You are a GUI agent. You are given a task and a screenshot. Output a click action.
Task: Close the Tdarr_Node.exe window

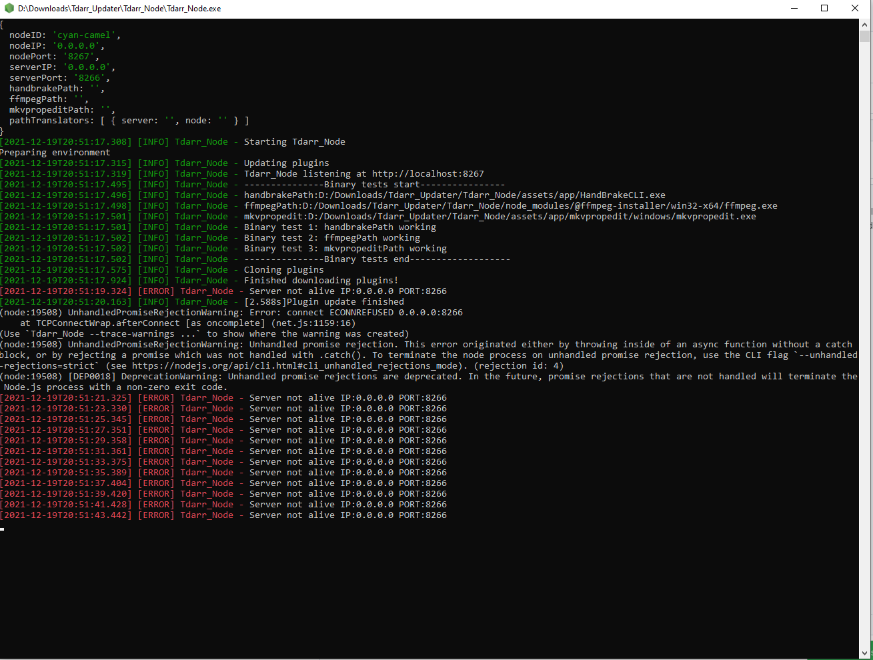(x=854, y=8)
